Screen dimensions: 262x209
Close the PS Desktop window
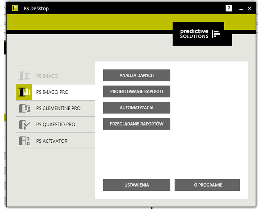coord(249,8)
